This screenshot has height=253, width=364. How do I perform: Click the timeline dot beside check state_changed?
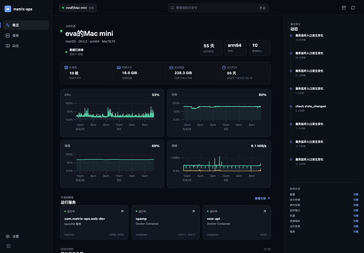(x=291, y=106)
